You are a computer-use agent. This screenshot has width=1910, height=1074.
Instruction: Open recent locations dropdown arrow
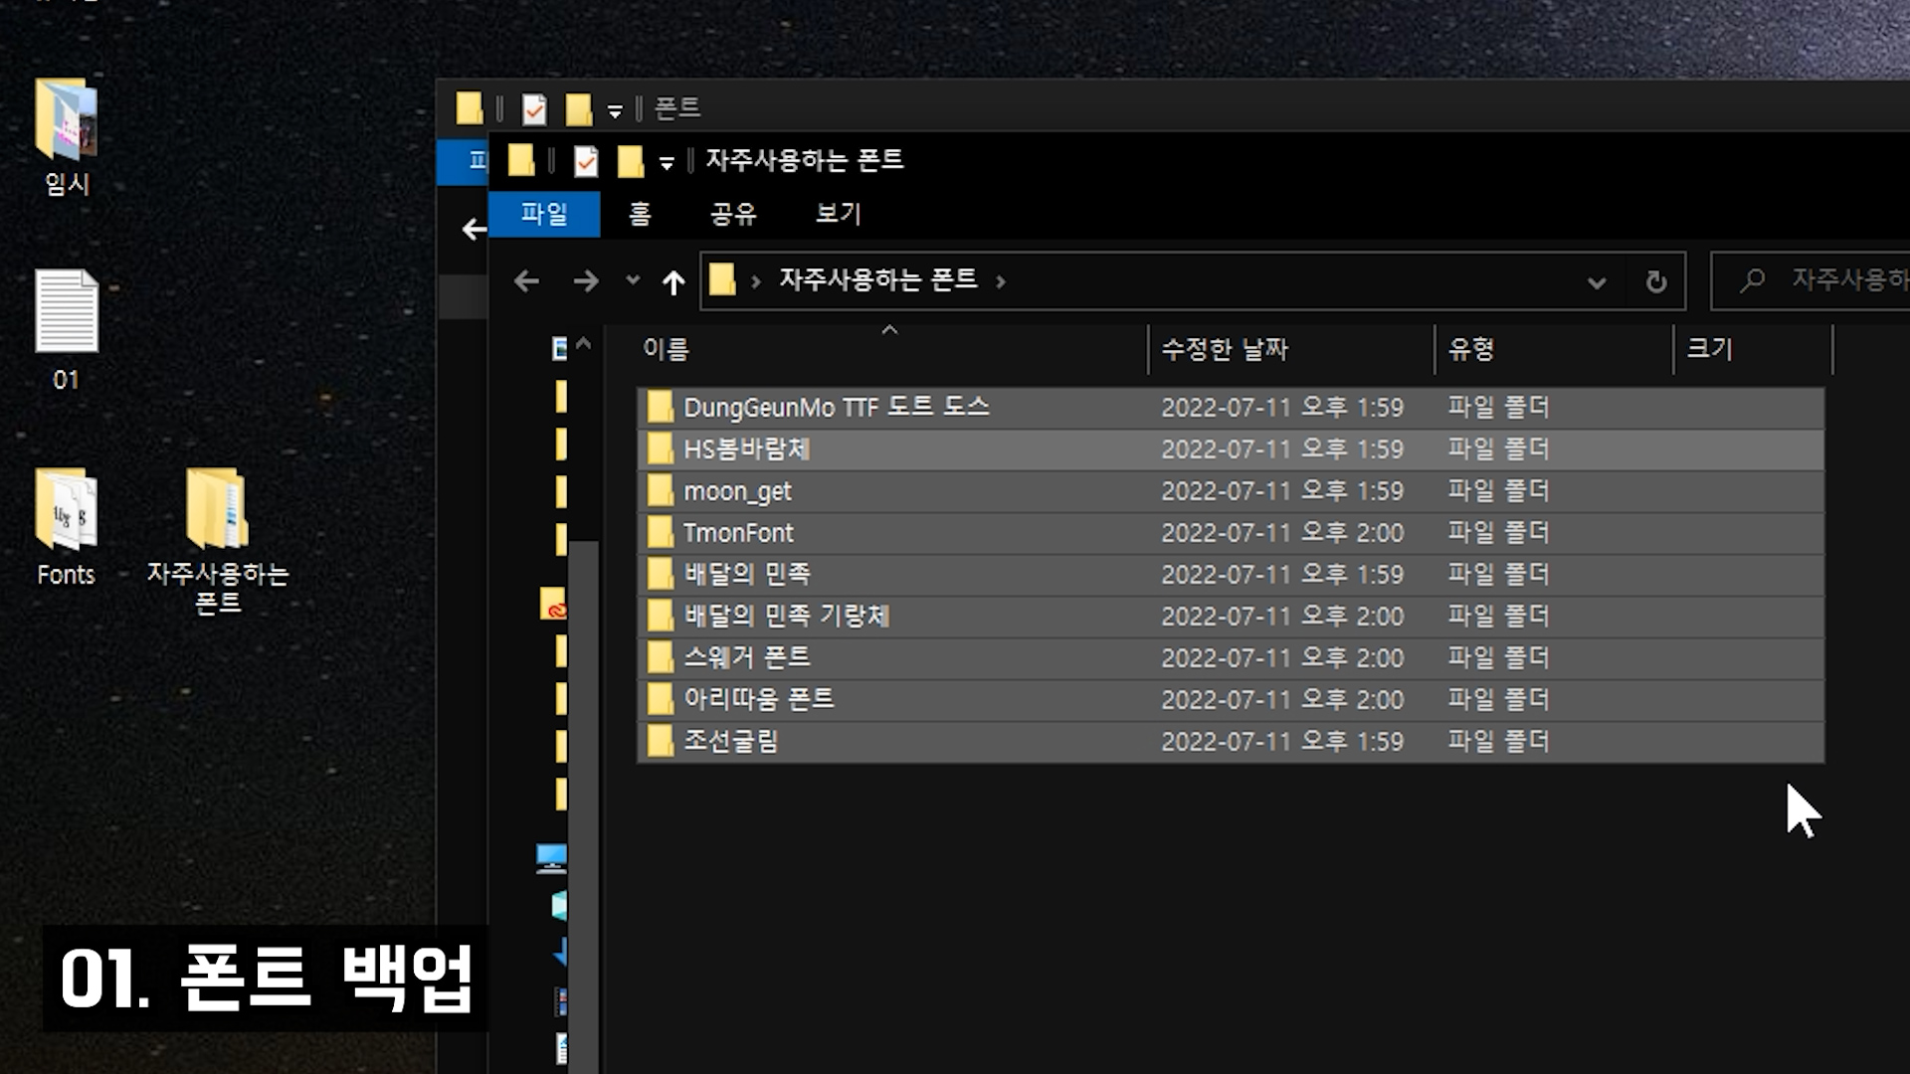tap(633, 281)
